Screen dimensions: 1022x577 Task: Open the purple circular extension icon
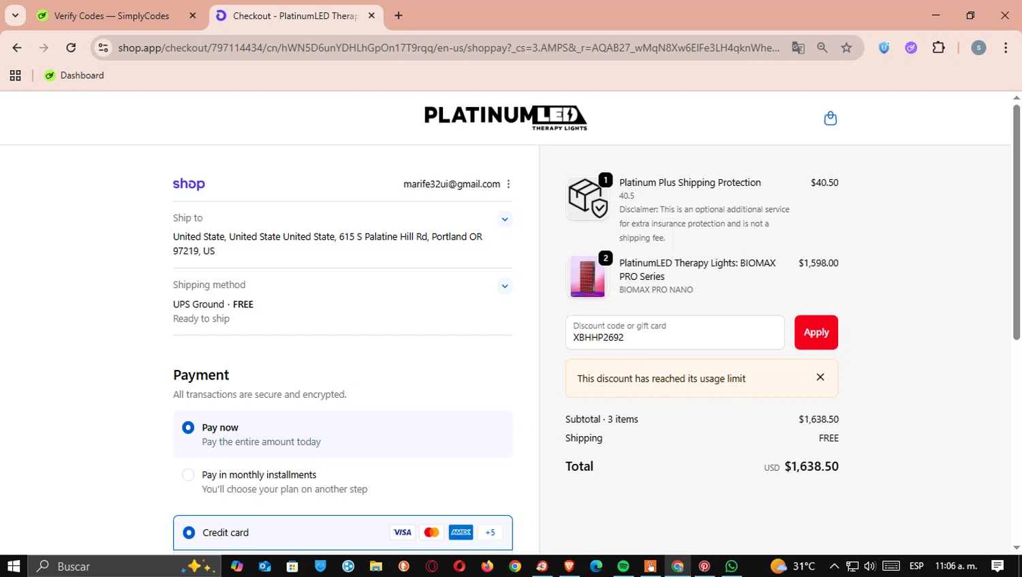(x=911, y=48)
